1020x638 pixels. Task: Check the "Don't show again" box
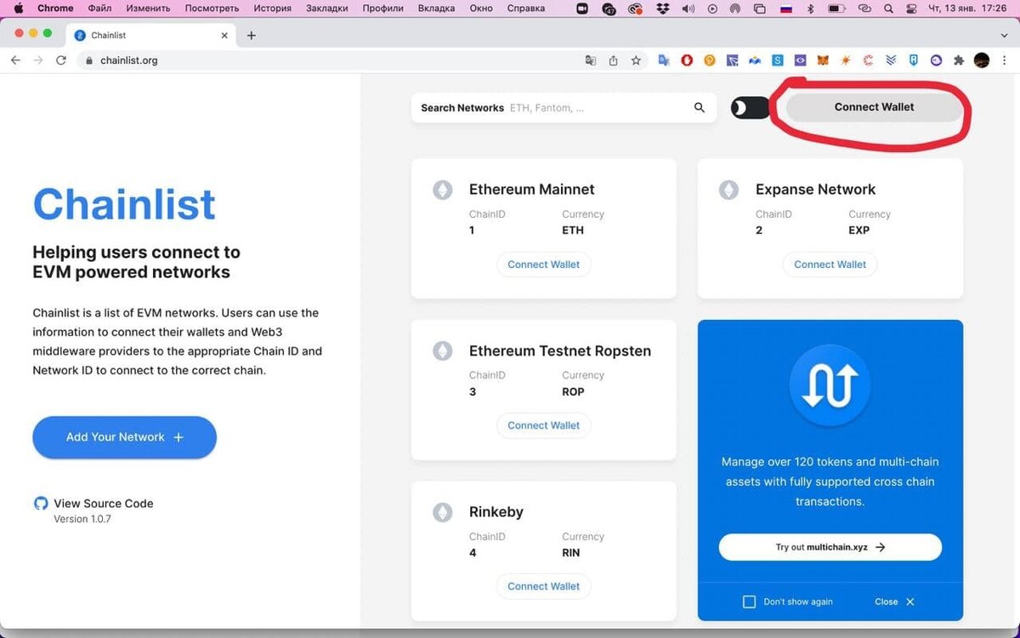click(x=749, y=601)
